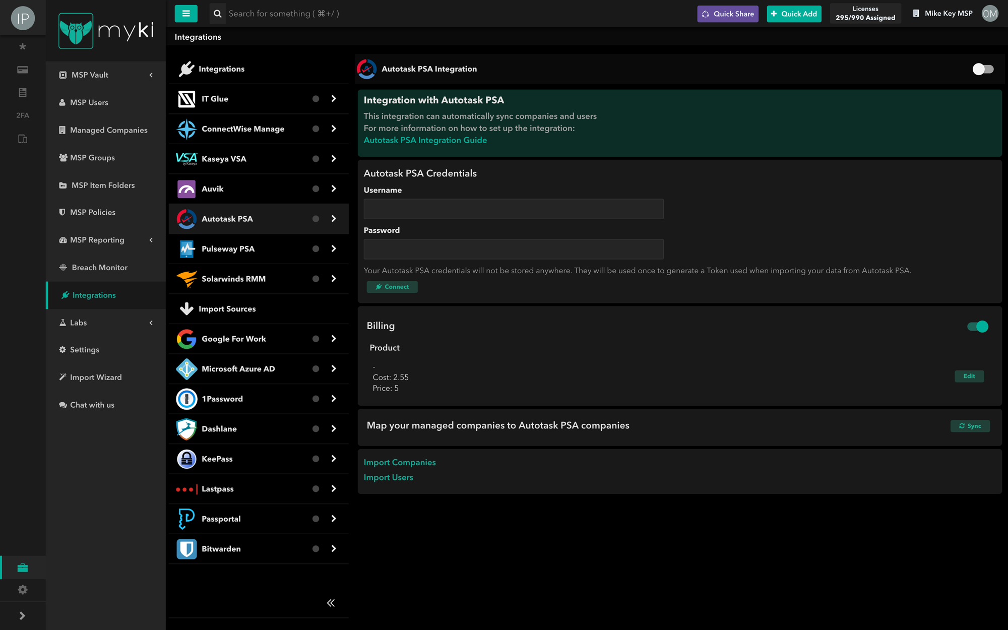This screenshot has width=1008, height=630.
Task: Open the 2FA section in left rail
Action: 23,115
